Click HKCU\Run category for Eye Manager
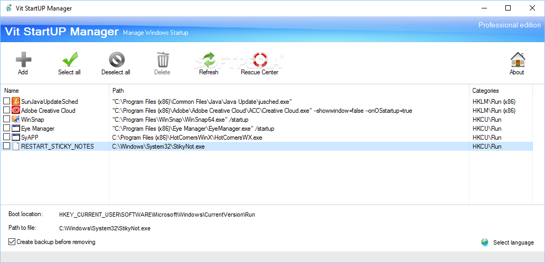545x263 pixels. 486,129
